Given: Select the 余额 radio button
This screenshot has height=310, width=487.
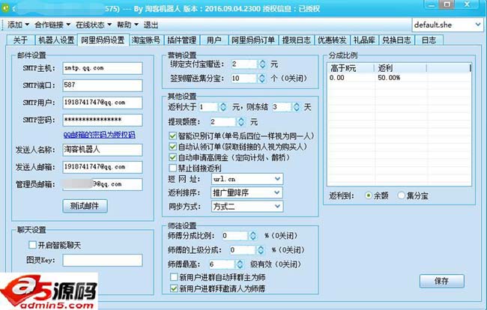Looking at the screenshot, I should [369, 195].
